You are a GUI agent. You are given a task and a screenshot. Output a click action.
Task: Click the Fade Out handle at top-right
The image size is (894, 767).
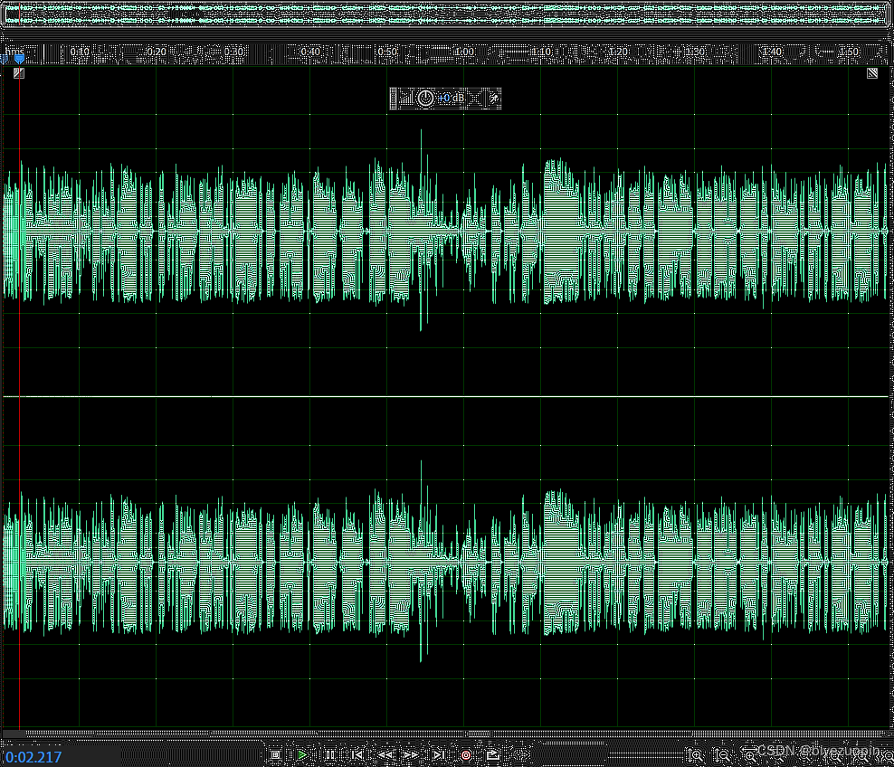tap(872, 73)
